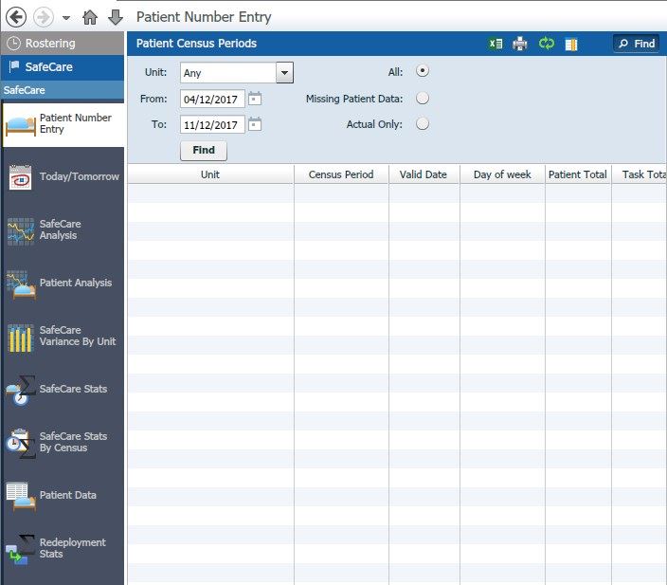Select Missing Patient Data radio button
Viewport: 667px width, 585px height.
[x=423, y=99]
